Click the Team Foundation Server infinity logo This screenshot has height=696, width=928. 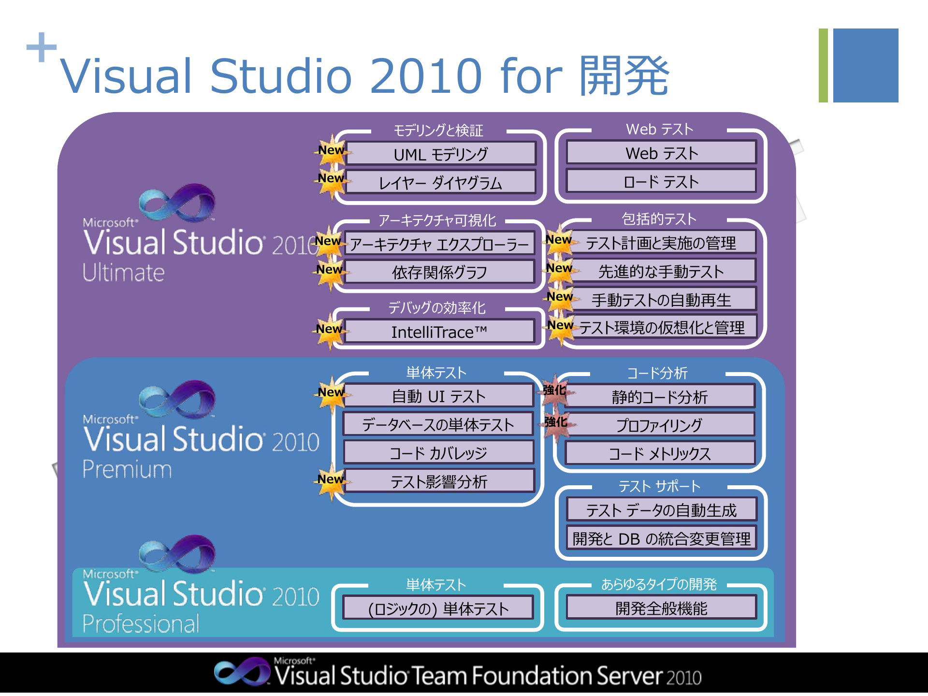(242, 672)
